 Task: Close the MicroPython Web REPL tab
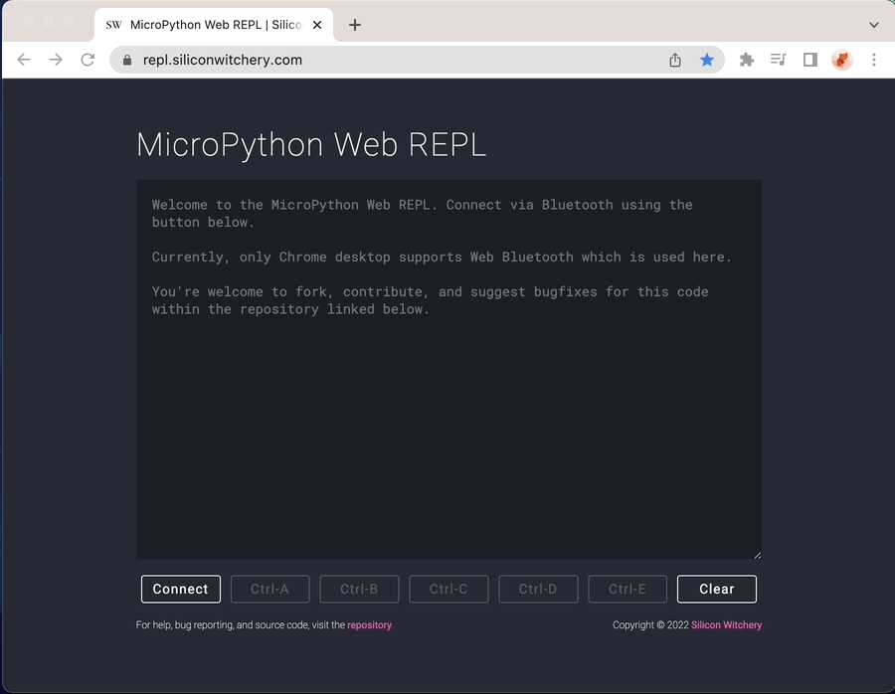pyautogui.click(x=317, y=25)
